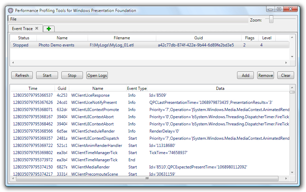Click the Event Type column header
Screen dimensions: 306x192
pos(137,88)
